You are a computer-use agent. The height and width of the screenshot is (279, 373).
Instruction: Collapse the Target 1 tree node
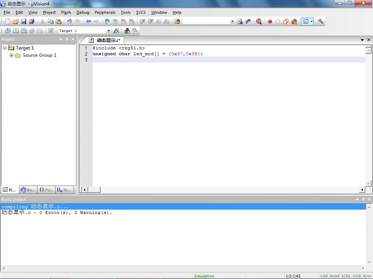tap(4, 48)
